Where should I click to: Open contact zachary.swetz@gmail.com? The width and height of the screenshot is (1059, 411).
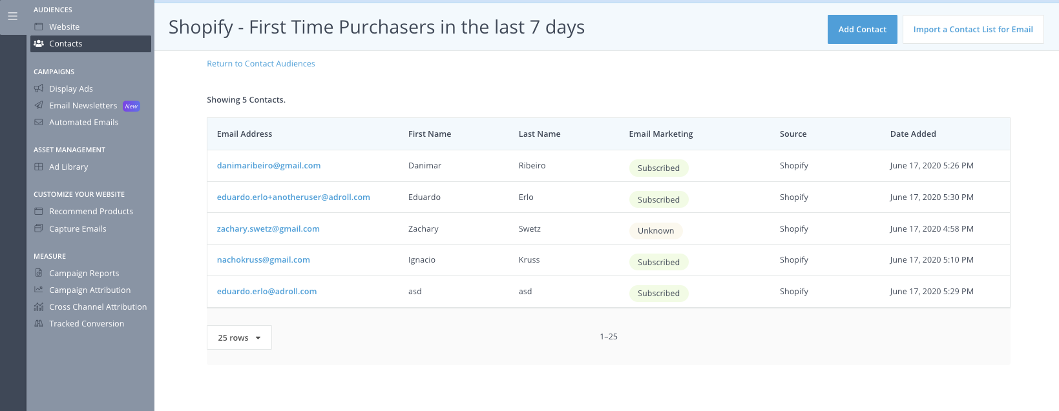[x=268, y=228]
